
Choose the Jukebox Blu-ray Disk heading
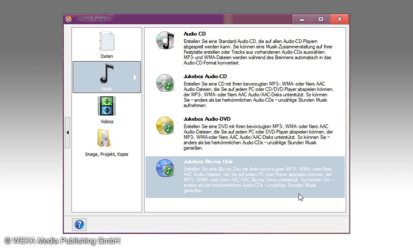[x=208, y=162]
